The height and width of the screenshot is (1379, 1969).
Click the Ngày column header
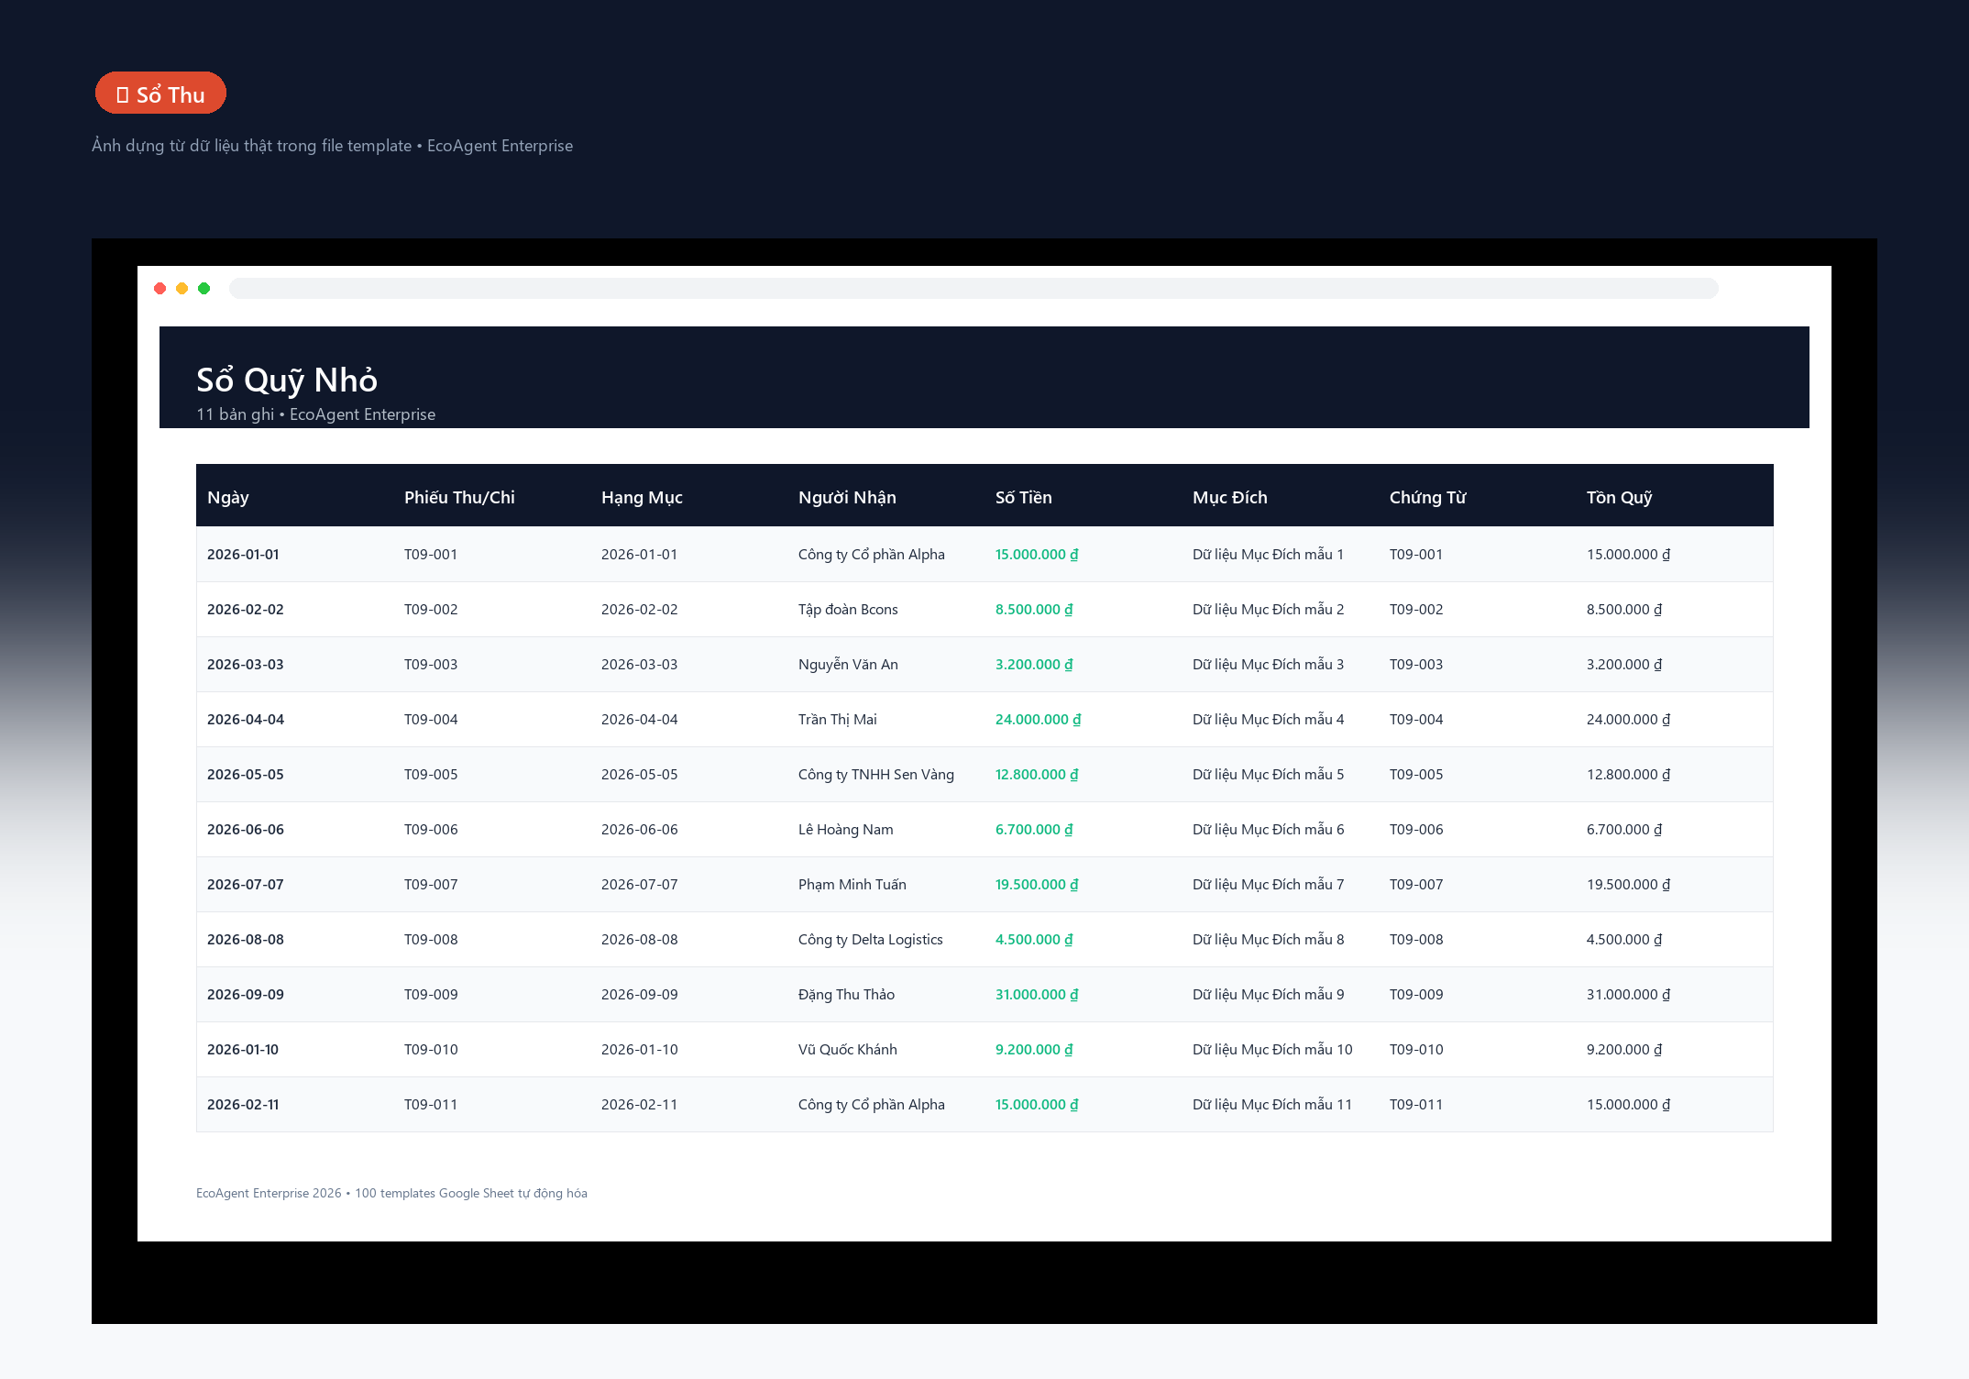coord(228,497)
